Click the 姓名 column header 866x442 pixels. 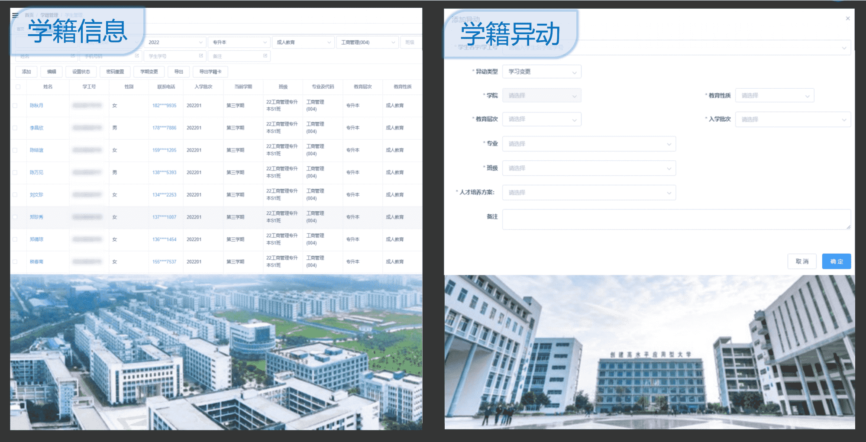tap(48, 87)
